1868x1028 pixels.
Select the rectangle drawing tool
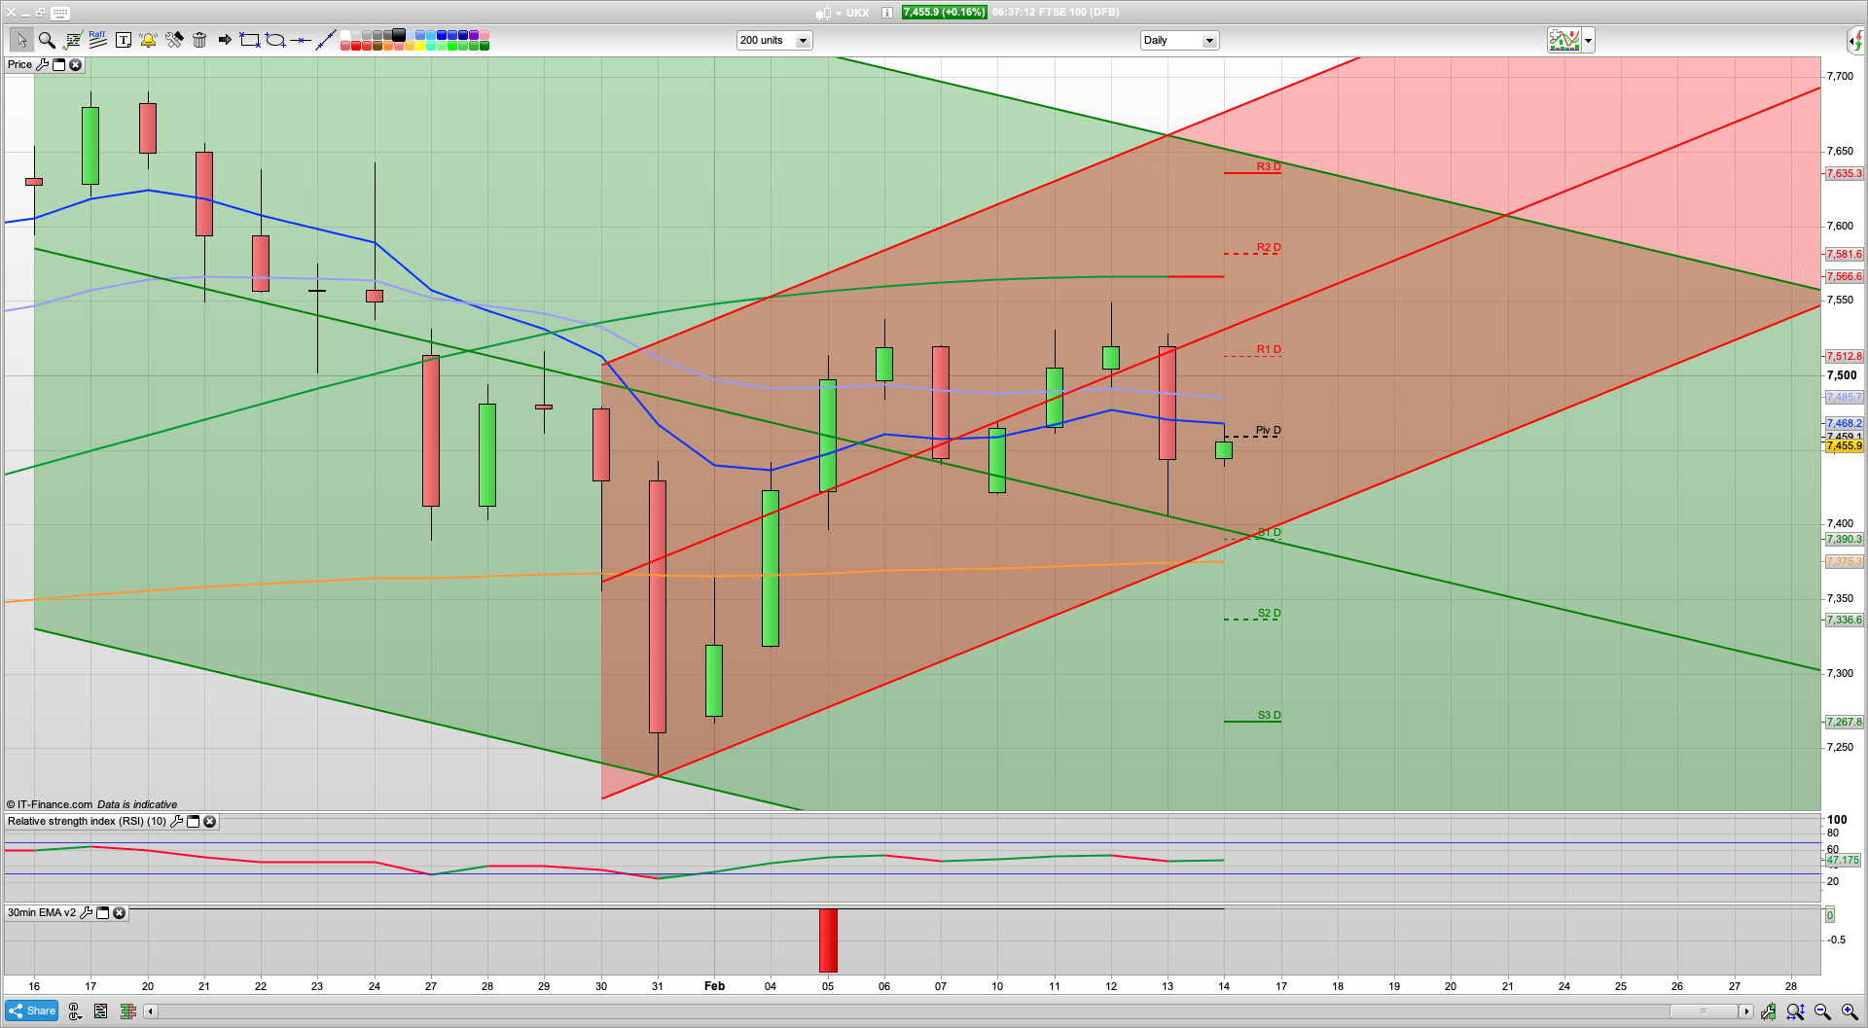point(250,40)
